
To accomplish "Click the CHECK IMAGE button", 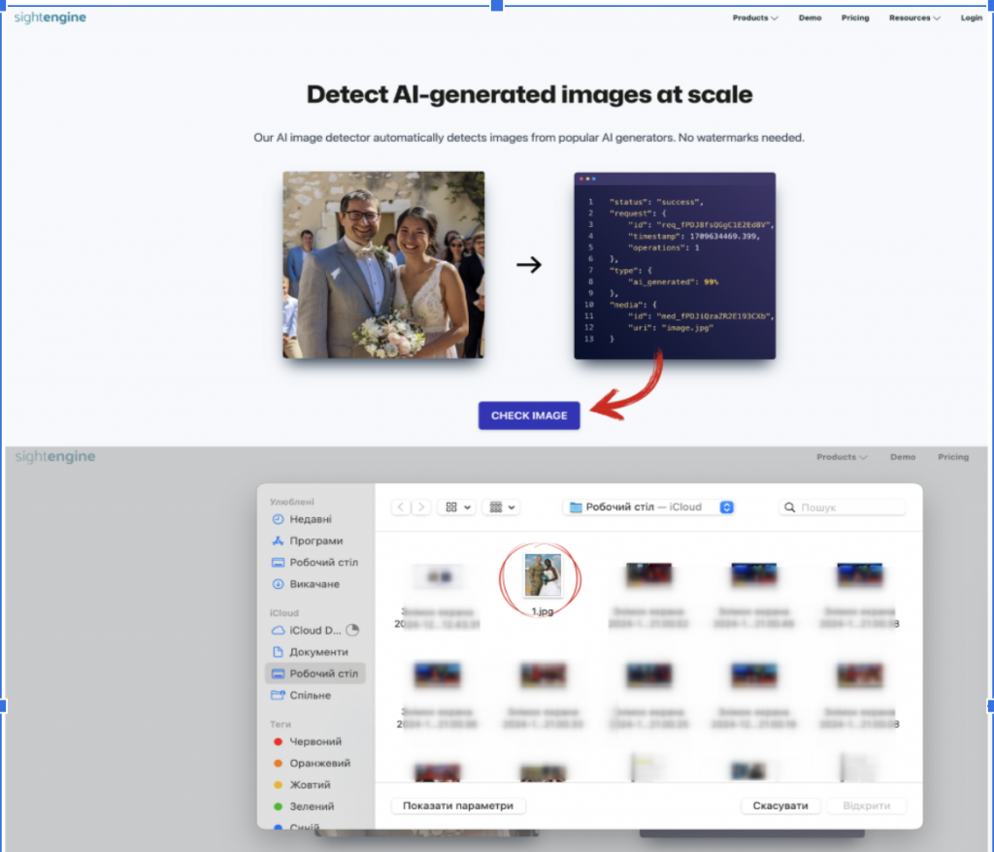I will [529, 415].
